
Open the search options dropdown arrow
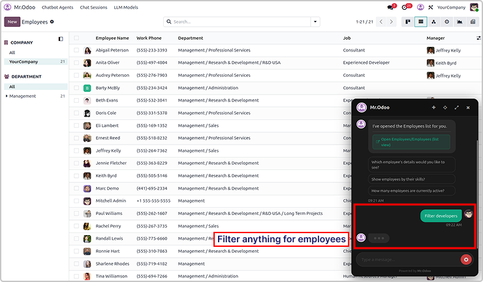[316, 21]
